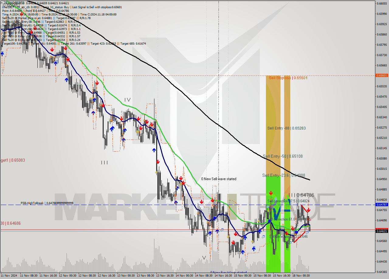This screenshot has width=389, height=279.
Task: Click the 'Last Signal is:Sell with stoploss' text
Action: [97, 7]
